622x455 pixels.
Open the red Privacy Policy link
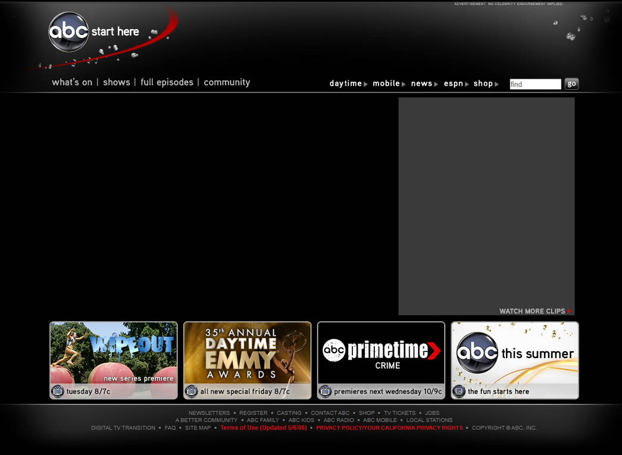tap(389, 428)
